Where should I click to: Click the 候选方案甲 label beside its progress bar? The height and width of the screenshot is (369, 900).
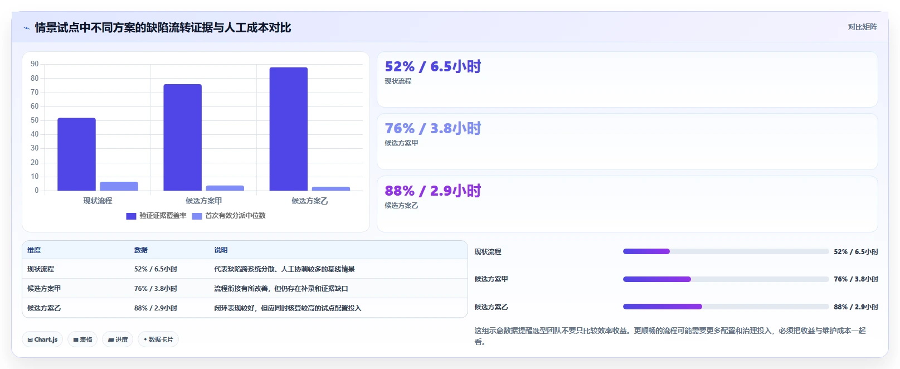click(x=491, y=279)
